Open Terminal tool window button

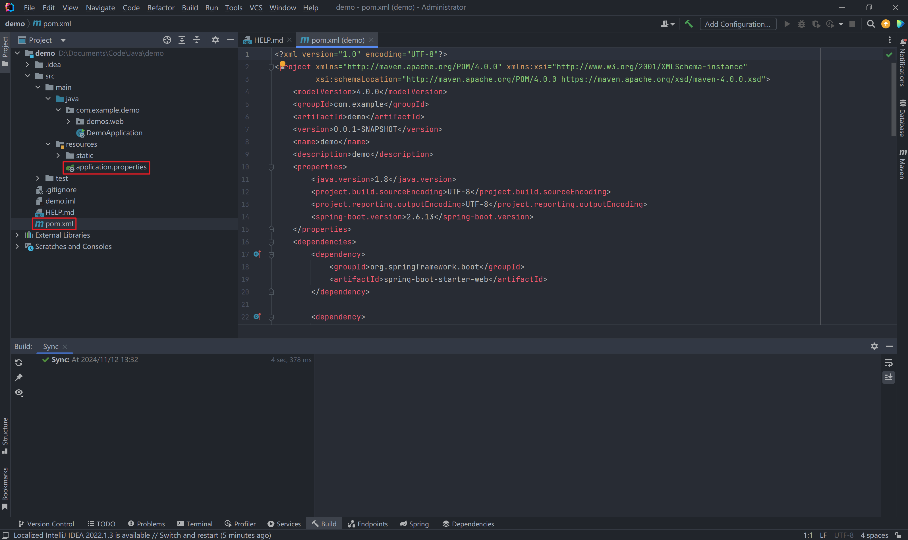(195, 524)
